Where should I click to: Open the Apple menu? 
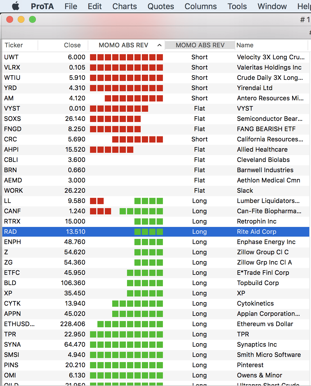pyautogui.click(x=16, y=6)
